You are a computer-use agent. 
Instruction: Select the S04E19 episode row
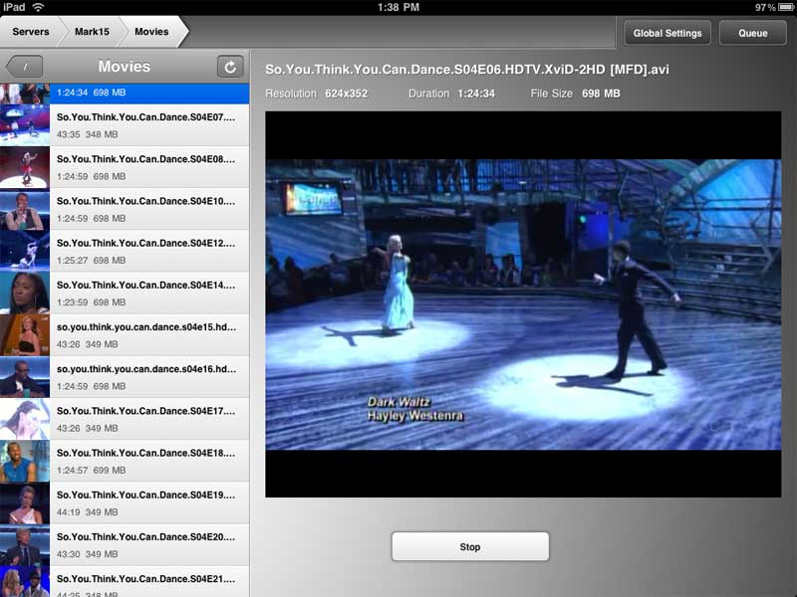[x=125, y=503]
